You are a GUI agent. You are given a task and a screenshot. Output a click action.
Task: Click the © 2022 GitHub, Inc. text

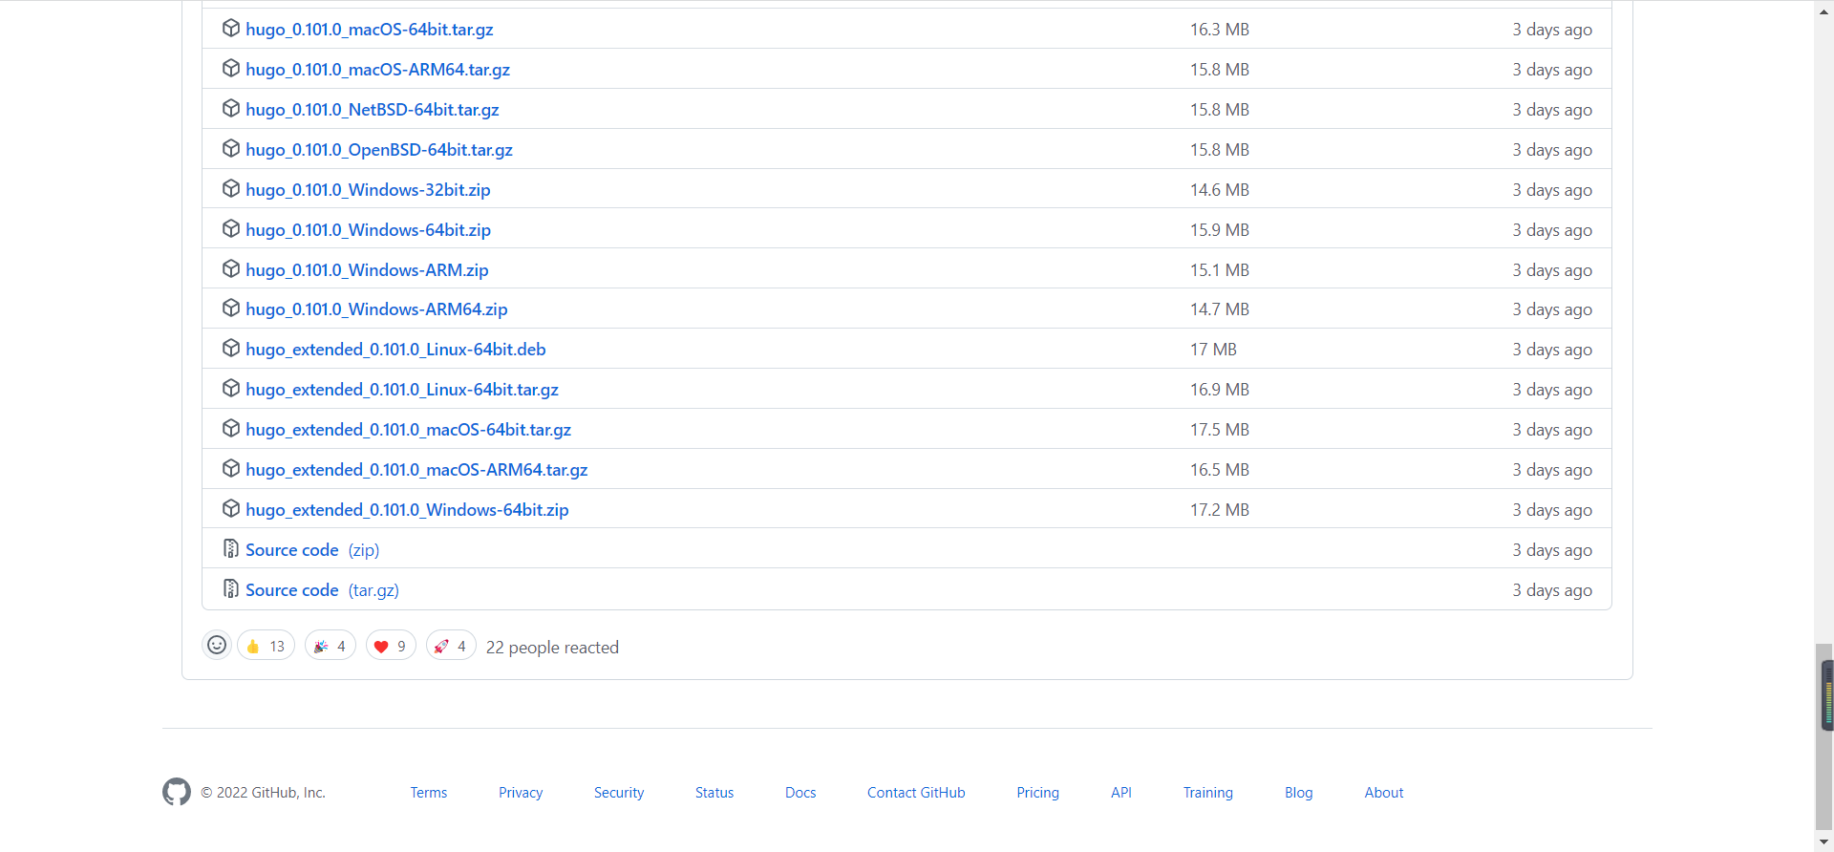click(x=263, y=793)
